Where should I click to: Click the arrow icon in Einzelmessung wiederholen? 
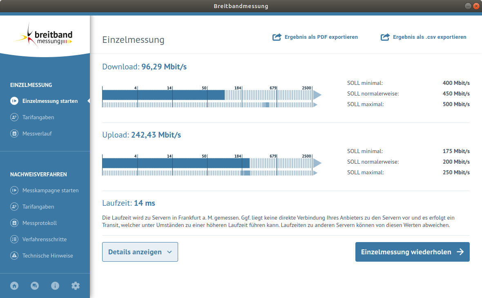point(460,252)
